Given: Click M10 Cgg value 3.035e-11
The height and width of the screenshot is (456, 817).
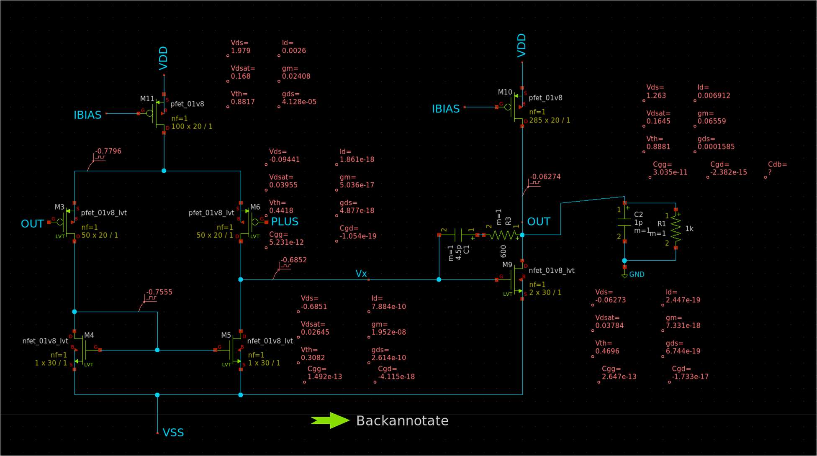Looking at the screenshot, I should [x=670, y=172].
